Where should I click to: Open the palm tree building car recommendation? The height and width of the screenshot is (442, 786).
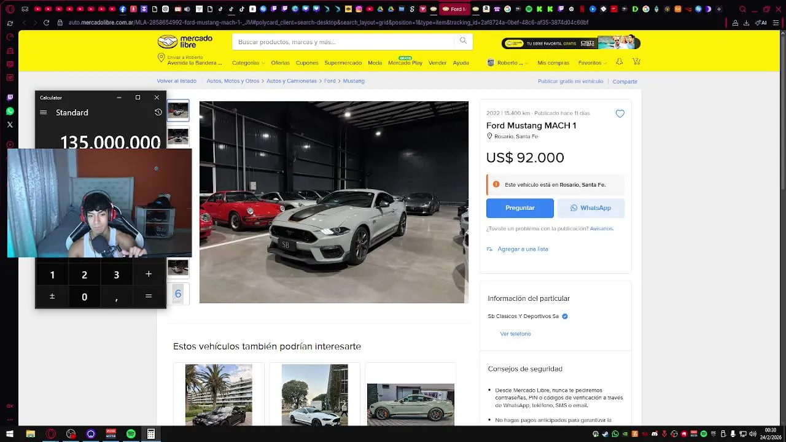pyautogui.click(x=219, y=395)
